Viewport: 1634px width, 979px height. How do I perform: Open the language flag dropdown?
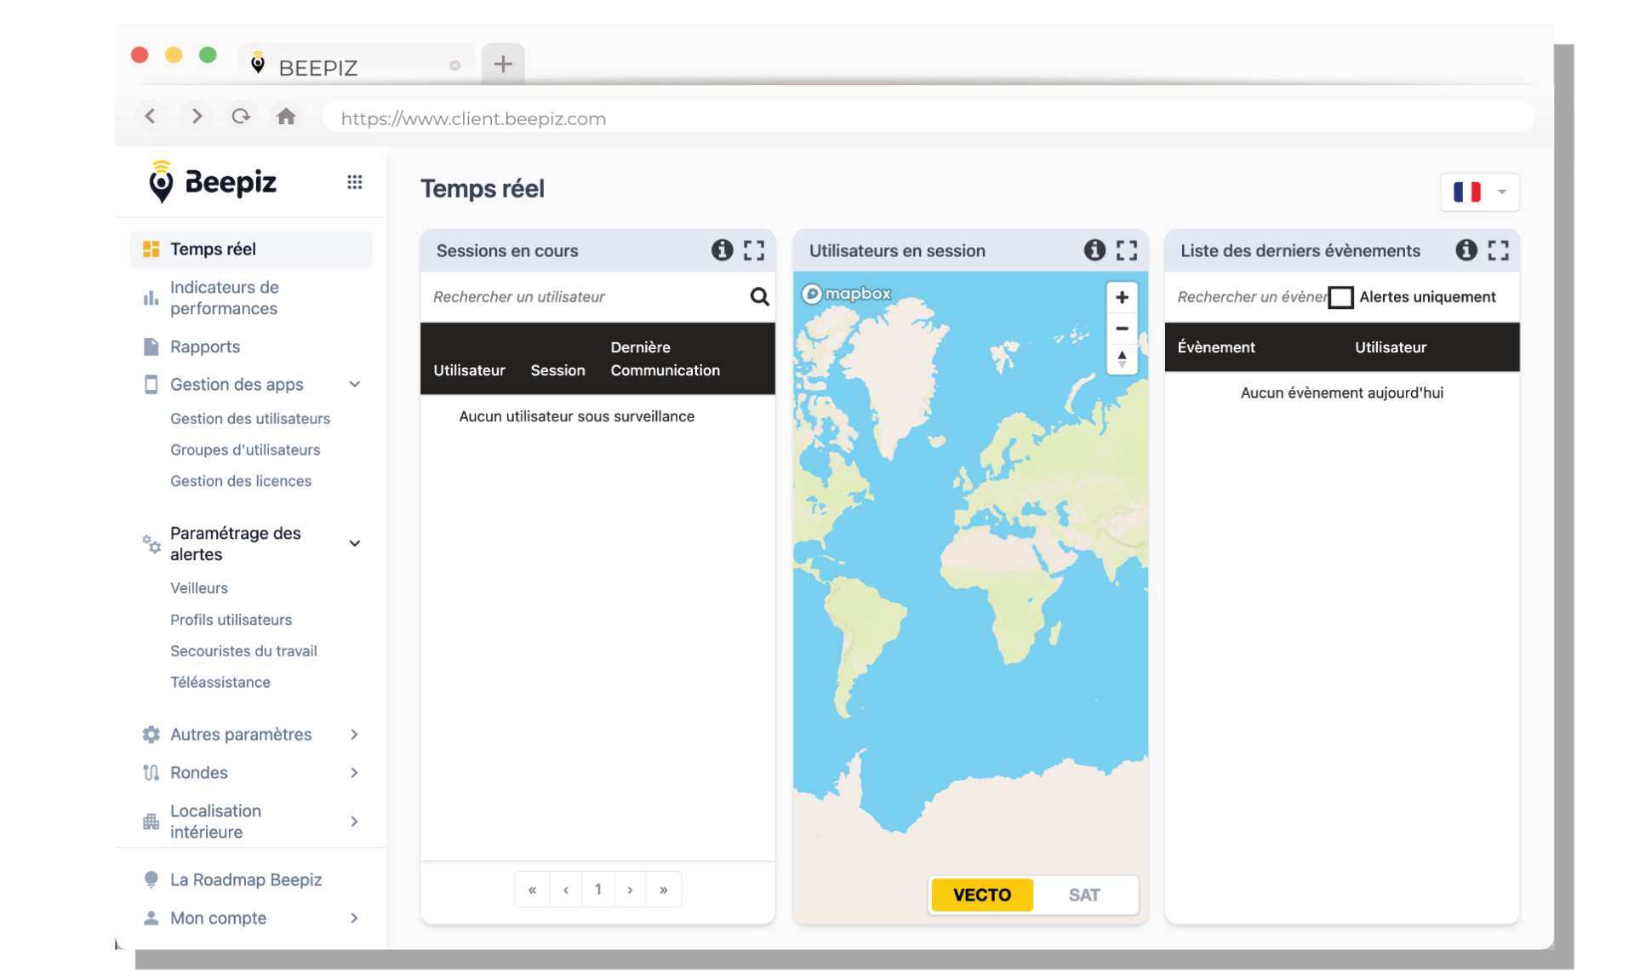pos(1479,192)
